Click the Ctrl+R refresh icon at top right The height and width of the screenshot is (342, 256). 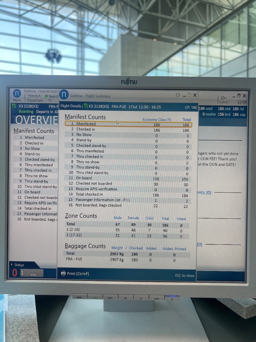coord(223,98)
